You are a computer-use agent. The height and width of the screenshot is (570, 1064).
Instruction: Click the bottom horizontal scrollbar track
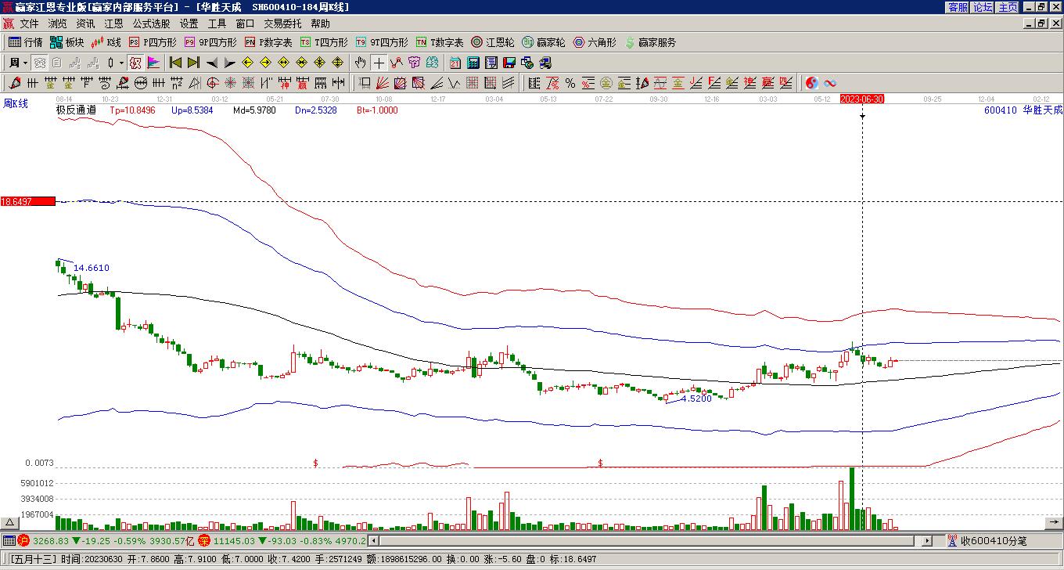pos(649,540)
